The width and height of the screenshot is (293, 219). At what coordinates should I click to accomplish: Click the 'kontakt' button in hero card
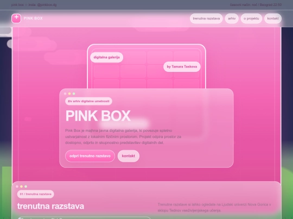pos(129,156)
